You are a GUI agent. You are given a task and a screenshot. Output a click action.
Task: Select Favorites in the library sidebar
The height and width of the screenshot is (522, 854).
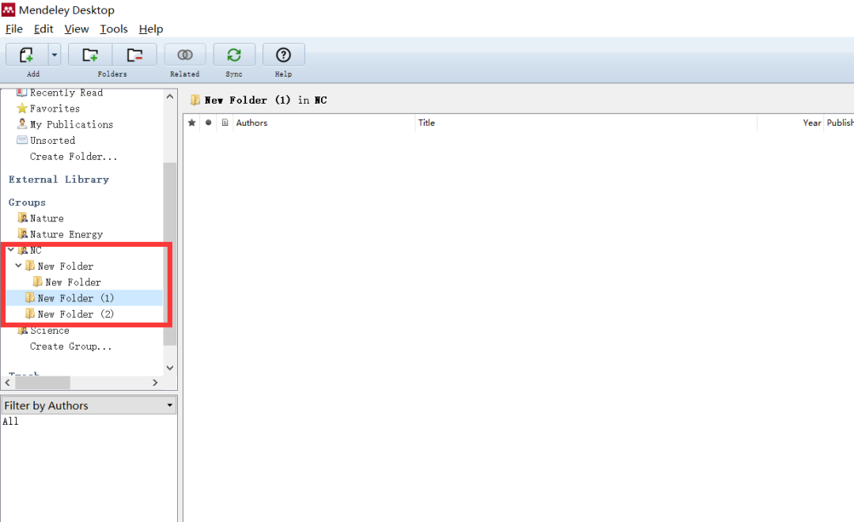click(55, 108)
